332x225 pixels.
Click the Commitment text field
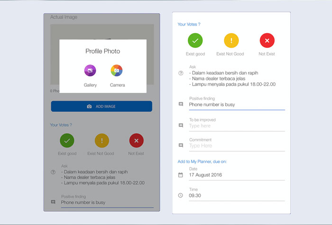[x=236, y=146]
